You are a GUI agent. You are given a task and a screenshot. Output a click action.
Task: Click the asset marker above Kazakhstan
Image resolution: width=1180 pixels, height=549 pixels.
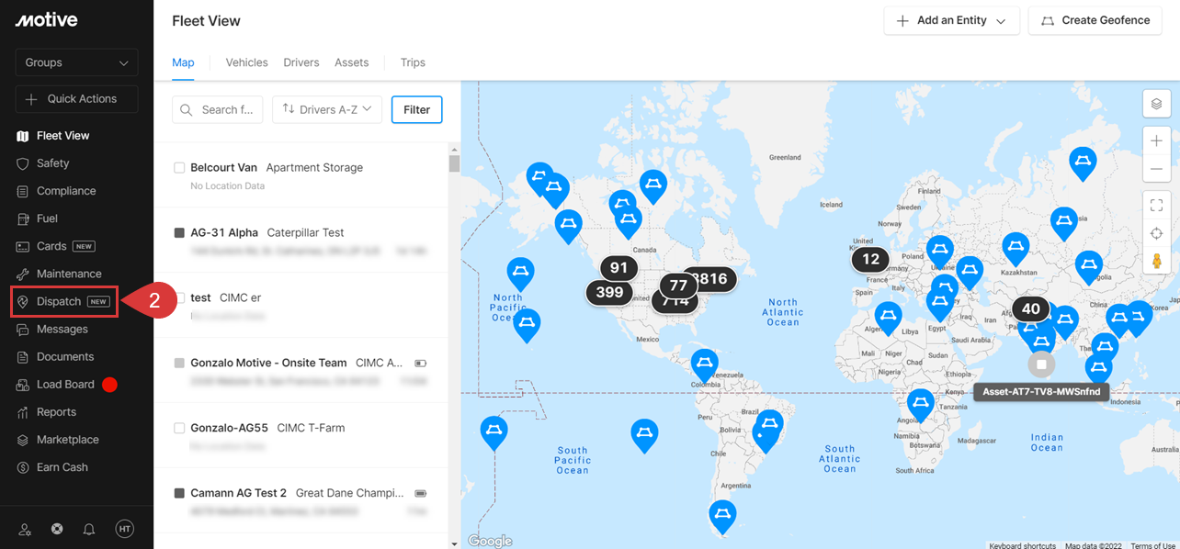[1015, 247]
